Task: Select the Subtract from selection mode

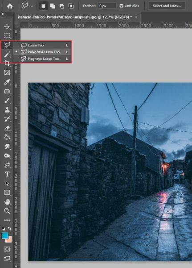Action: tap(62, 6)
